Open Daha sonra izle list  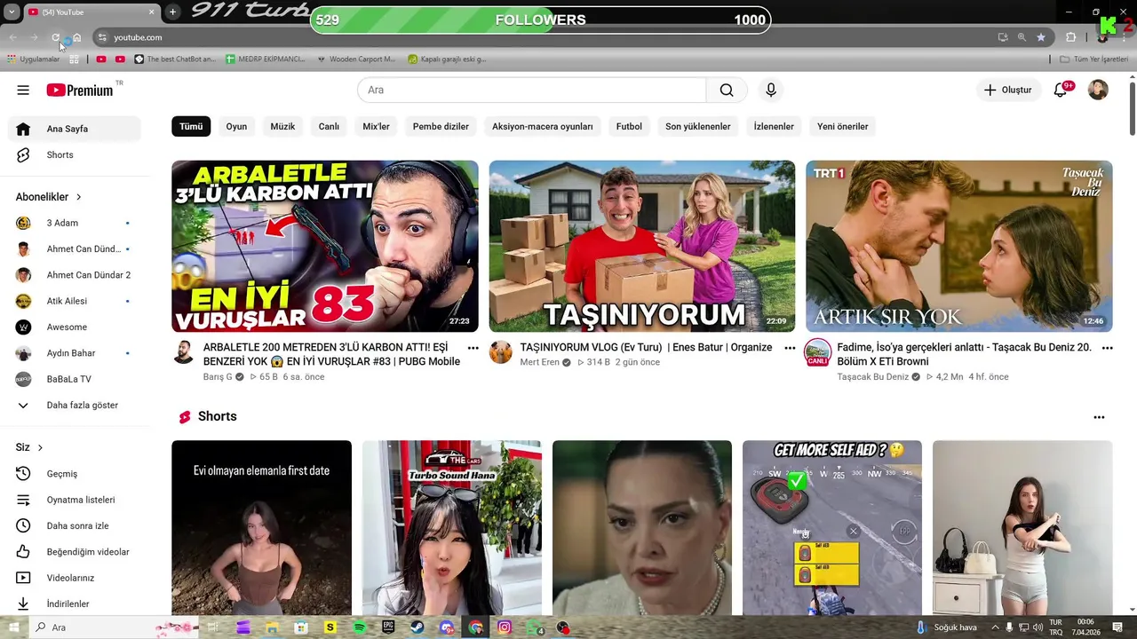tap(75, 525)
